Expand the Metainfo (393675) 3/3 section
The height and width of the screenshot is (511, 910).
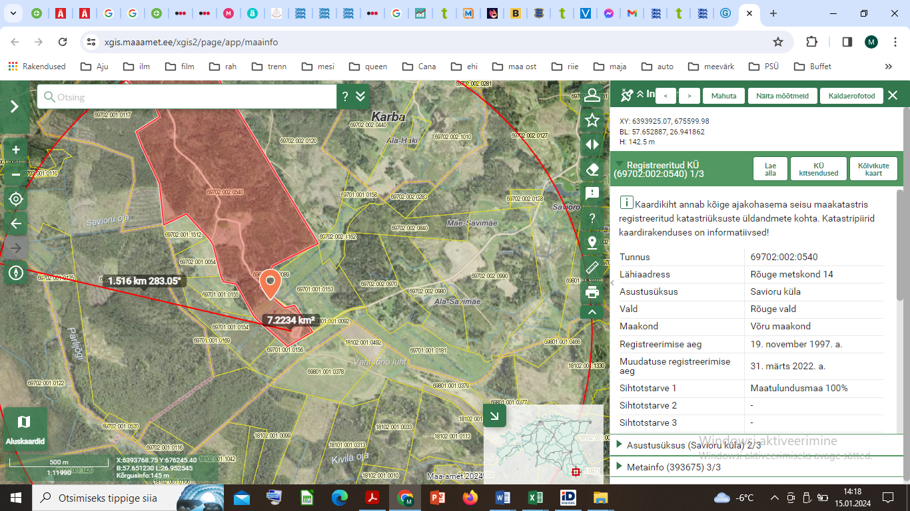coord(674,467)
